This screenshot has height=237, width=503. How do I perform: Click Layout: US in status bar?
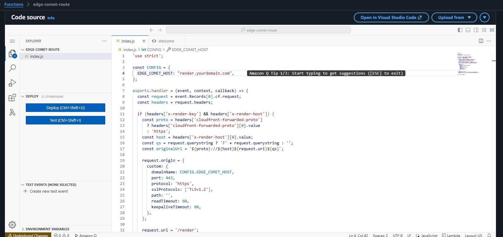pos(473,235)
